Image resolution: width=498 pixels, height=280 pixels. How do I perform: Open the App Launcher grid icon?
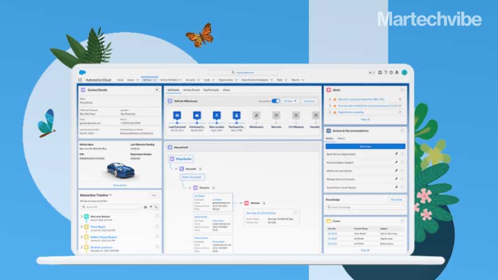pyautogui.click(x=80, y=80)
